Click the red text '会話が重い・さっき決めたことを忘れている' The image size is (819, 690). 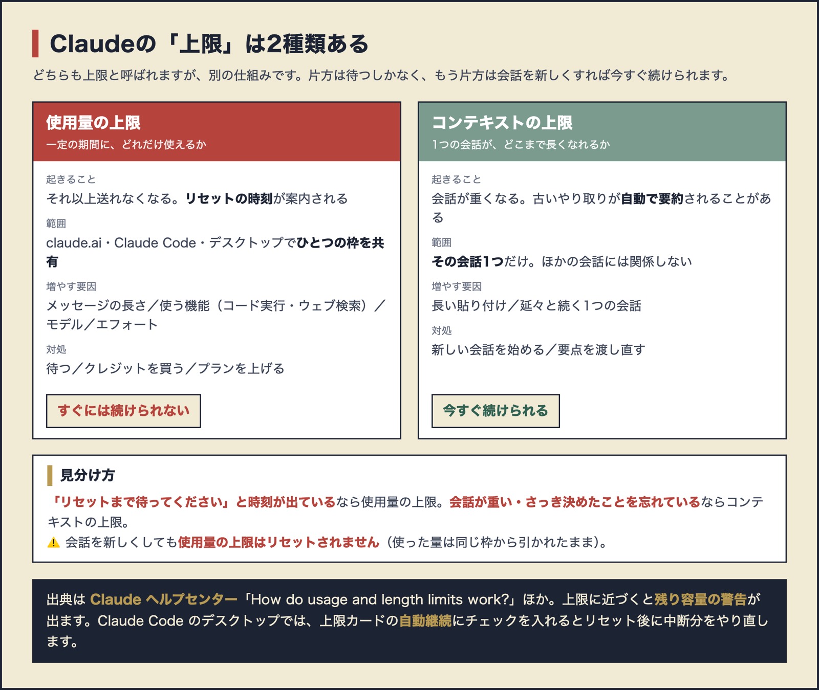pyautogui.click(x=575, y=502)
